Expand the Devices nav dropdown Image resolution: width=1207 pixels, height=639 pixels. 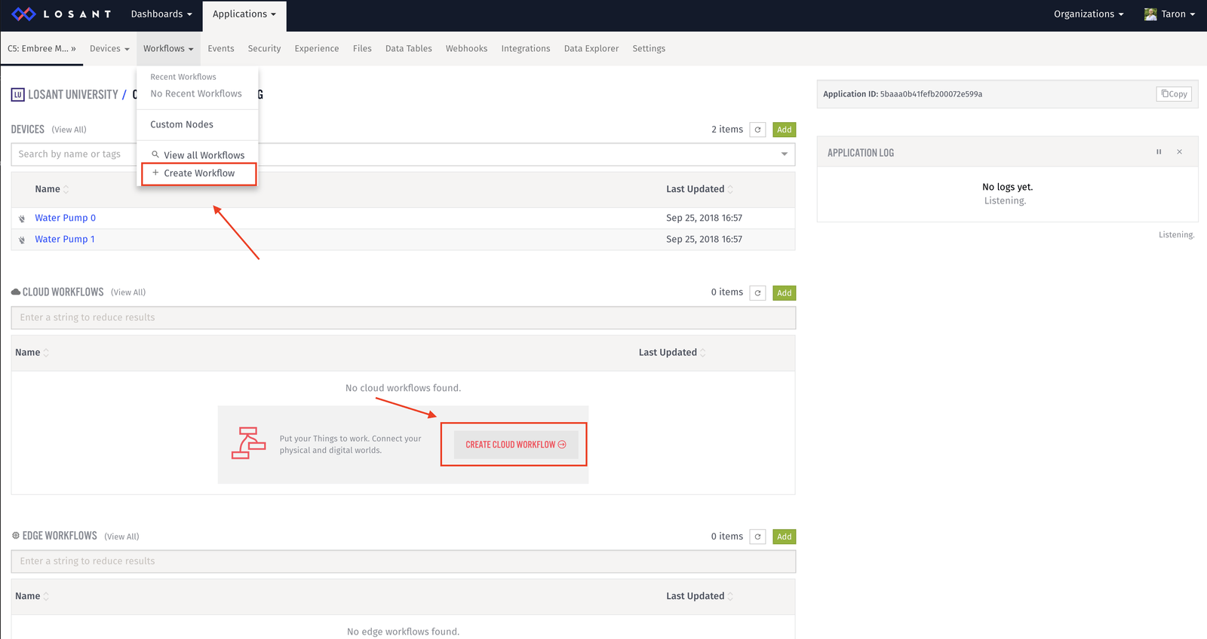point(109,48)
